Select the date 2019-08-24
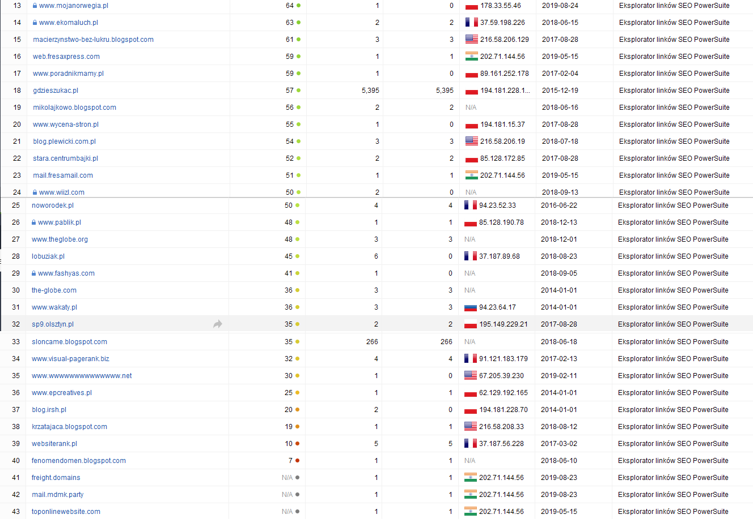The image size is (753, 523). (x=560, y=6)
